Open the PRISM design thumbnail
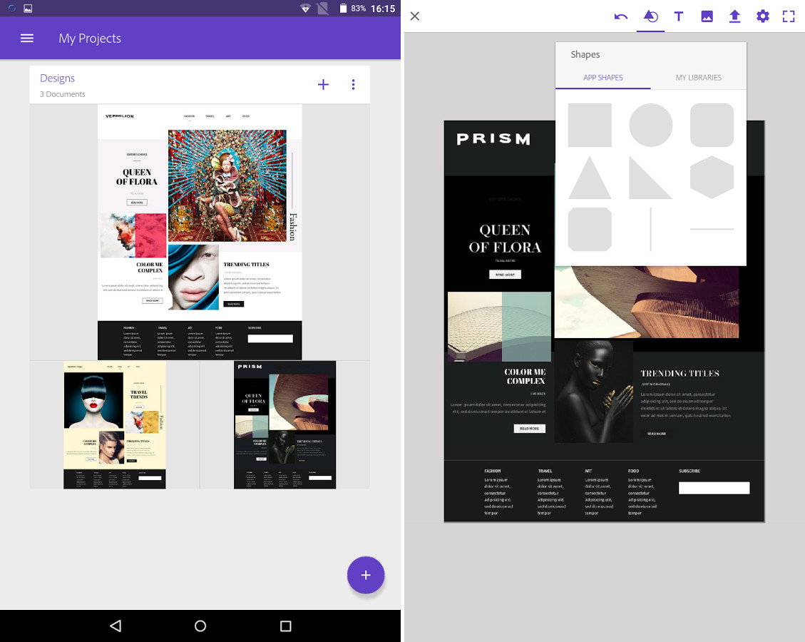Viewport: 805px width, 642px height. [x=284, y=424]
